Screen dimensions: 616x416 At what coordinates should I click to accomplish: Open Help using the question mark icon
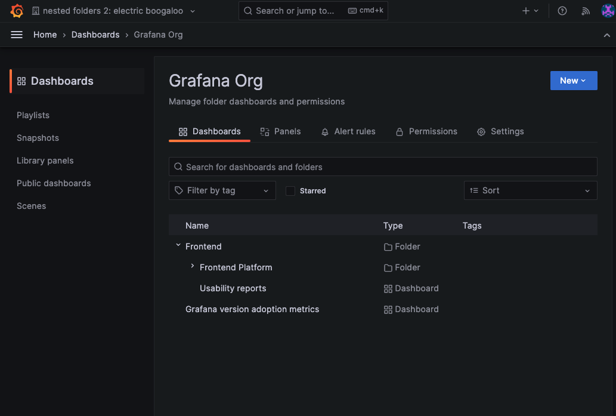coord(562,10)
